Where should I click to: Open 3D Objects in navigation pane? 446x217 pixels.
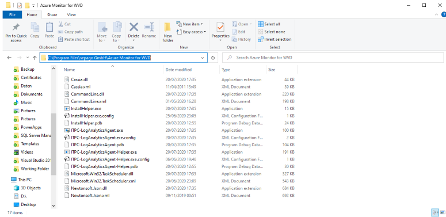(x=31, y=188)
